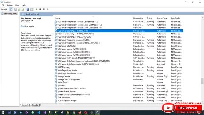Select System Event Notification Service row
The height and width of the screenshot is (115, 204).
click(x=119, y=88)
